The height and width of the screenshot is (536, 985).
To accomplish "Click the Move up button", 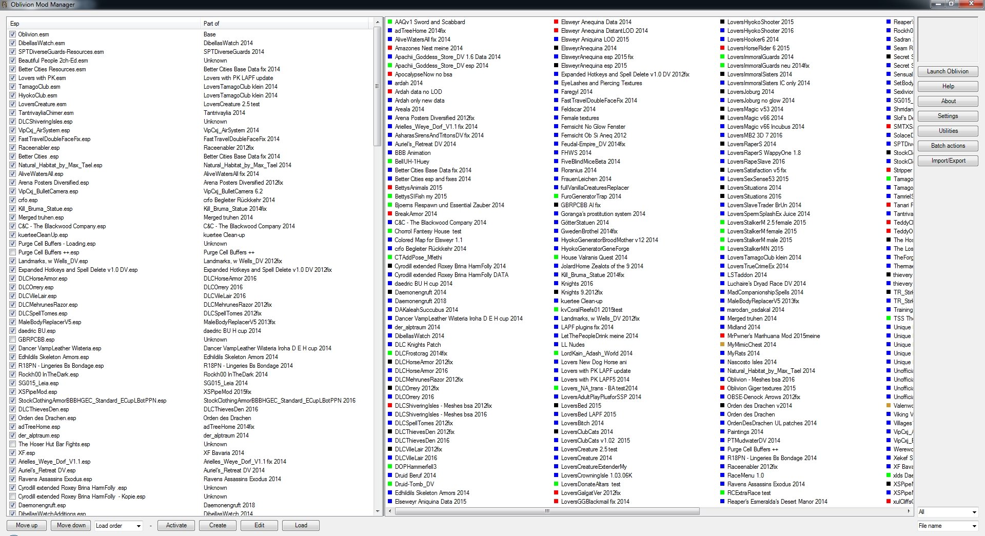I will tap(27, 526).
